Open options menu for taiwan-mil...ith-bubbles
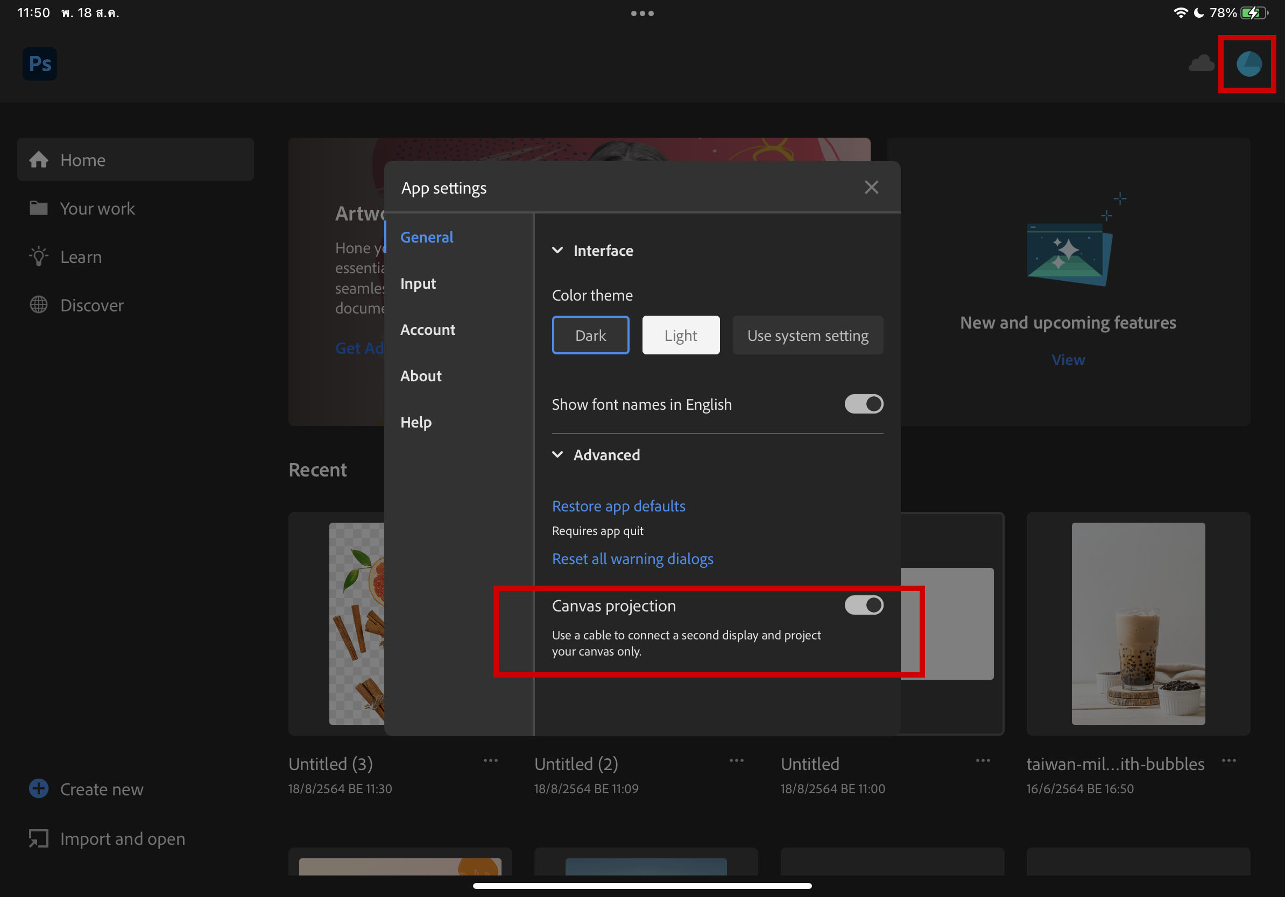1285x897 pixels. coord(1228,760)
